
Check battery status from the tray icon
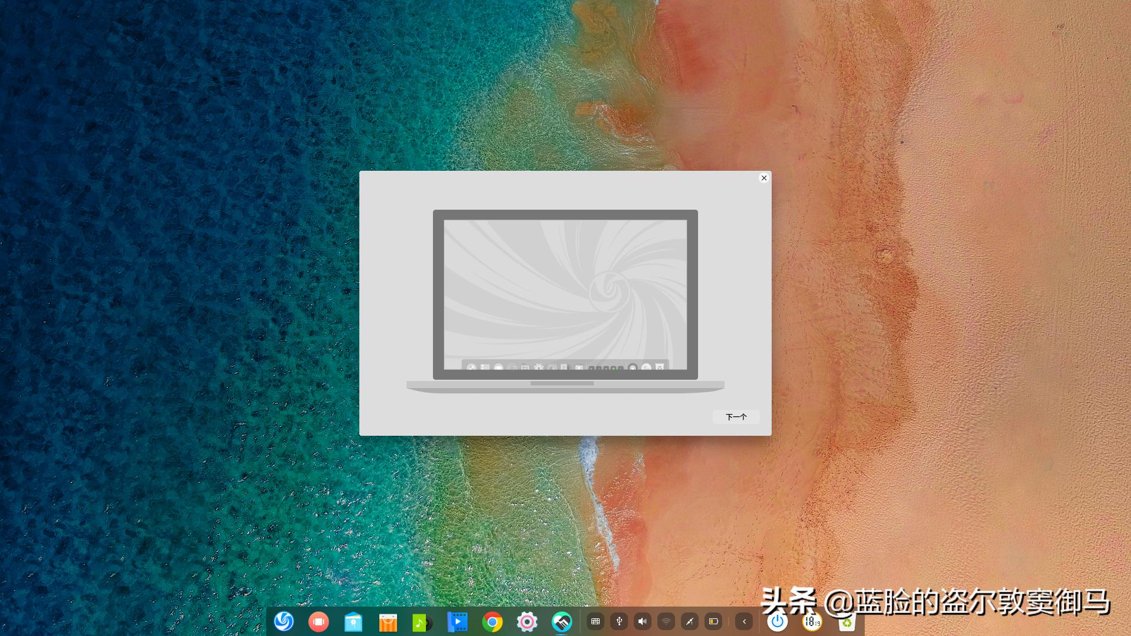[x=712, y=621]
